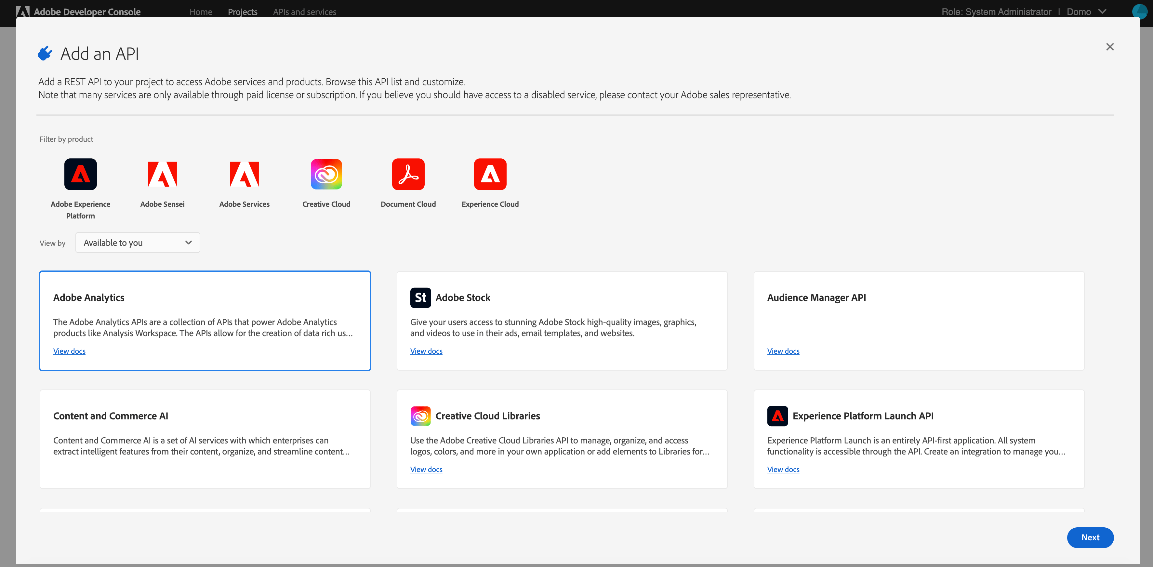Click the Adobe logo in the header
Image resolution: width=1153 pixels, height=567 pixels.
click(23, 12)
